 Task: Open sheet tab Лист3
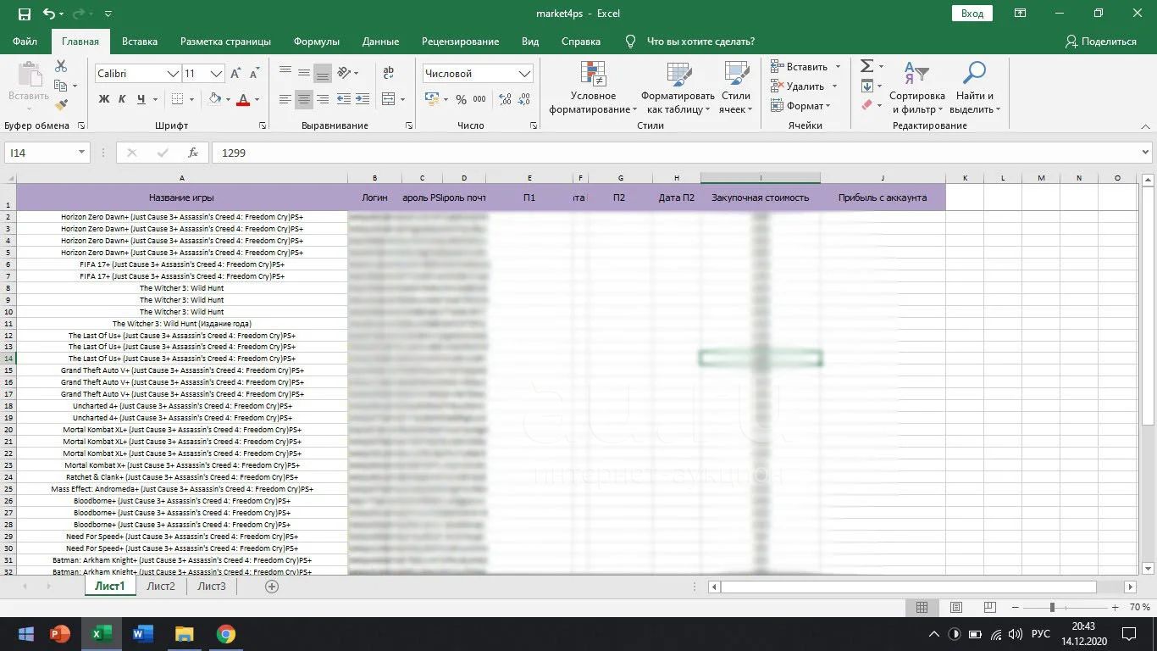coord(212,586)
